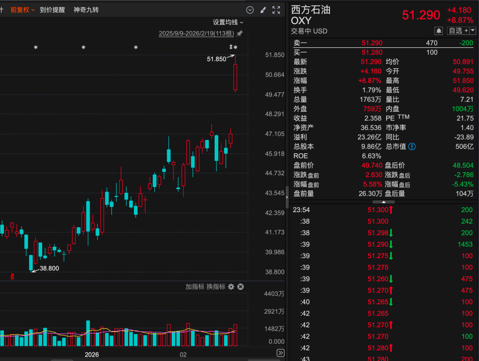Screen dimensions: 479x361
Task: Click the 量比 value 7.21
Action: pyautogui.click(x=467, y=100)
